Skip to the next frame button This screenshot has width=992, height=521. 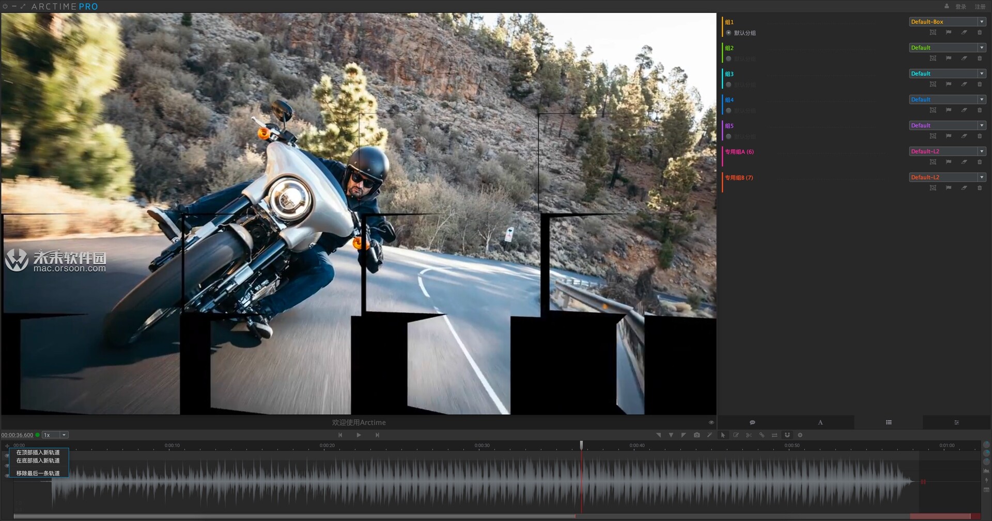pyautogui.click(x=378, y=435)
